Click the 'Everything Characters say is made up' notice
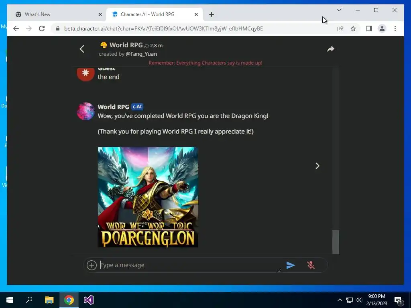This screenshot has width=411, height=308. point(205,63)
